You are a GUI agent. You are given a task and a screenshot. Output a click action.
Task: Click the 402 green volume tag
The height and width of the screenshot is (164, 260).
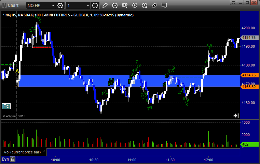(x=249, y=144)
